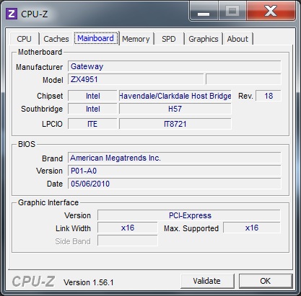Viewport: 301px width, 296px height.
Task: Click the Manufacturer field showing Gateway
Action: coord(175,66)
